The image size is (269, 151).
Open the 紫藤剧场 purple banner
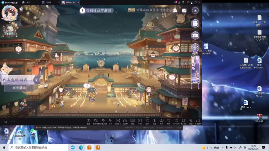[x=195, y=70]
